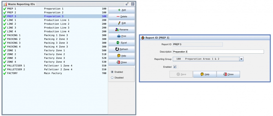273x116 pixels.
Task: Select the FACTORY Main Factory row
Action: [x=55, y=73]
